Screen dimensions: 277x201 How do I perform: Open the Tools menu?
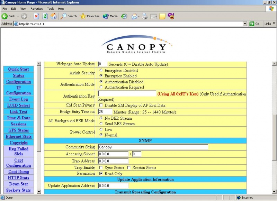pyautogui.click(x=51, y=9)
